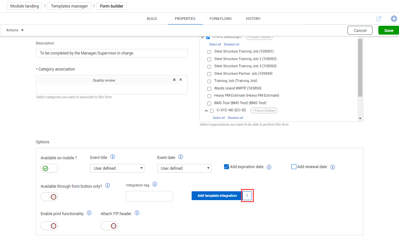Click info icon beside Integration tag
This screenshot has height=237, width=399.
click(x=155, y=184)
